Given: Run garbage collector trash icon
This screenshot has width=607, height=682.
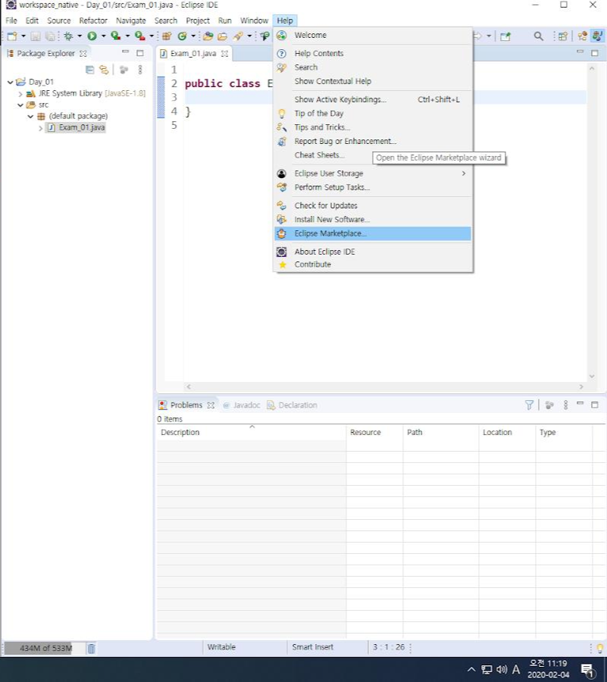Looking at the screenshot, I should (91, 649).
